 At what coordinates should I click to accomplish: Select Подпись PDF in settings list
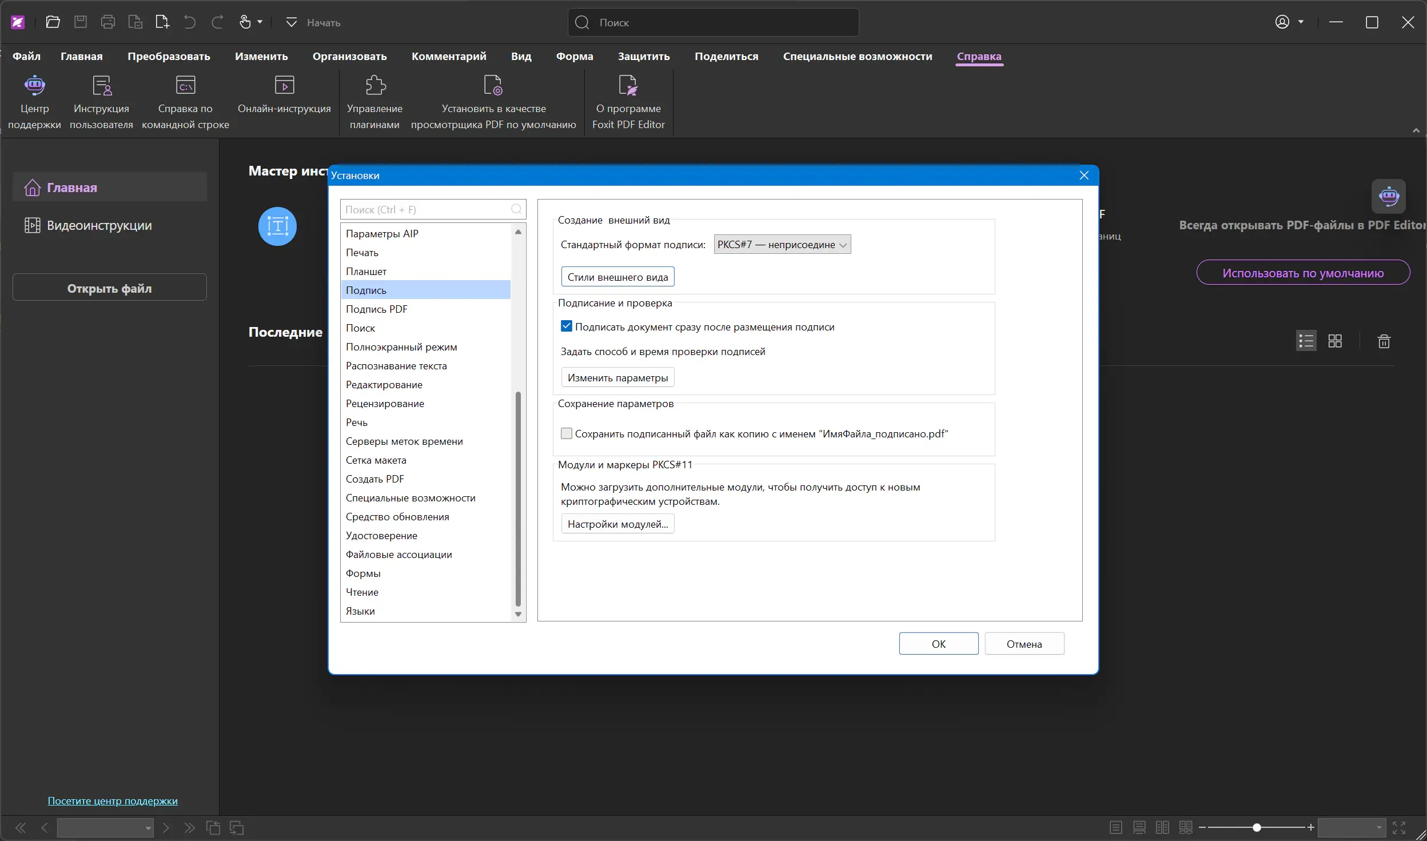376,309
